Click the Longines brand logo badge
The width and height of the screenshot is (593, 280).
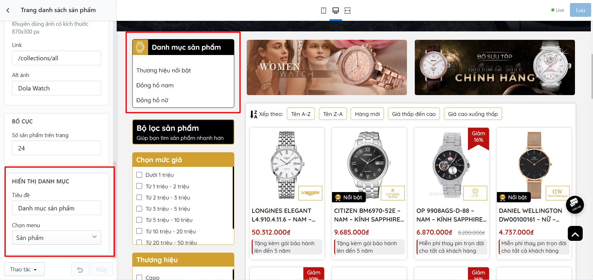310,193
